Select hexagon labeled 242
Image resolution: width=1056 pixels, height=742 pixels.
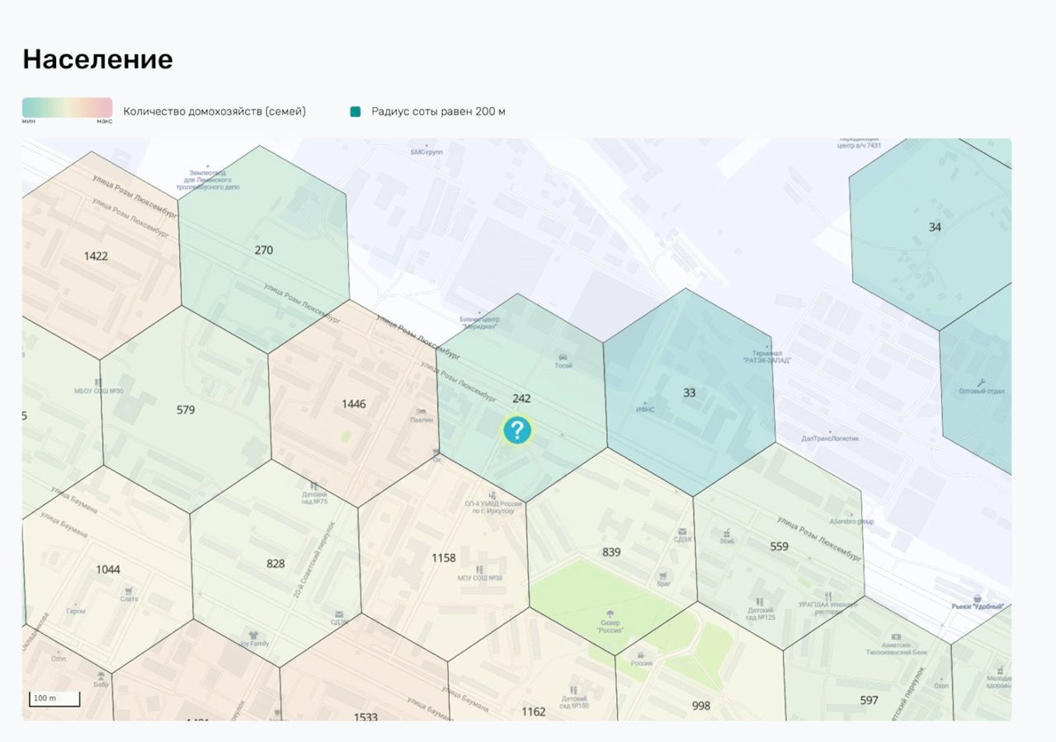[521, 398]
